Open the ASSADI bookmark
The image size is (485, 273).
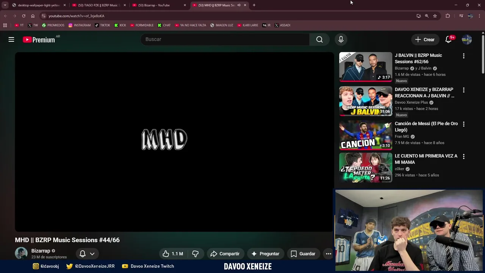[x=283, y=25]
